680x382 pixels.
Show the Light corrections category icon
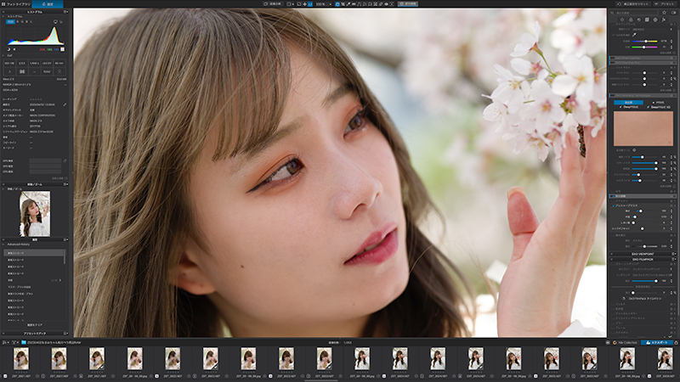coord(622,20)
